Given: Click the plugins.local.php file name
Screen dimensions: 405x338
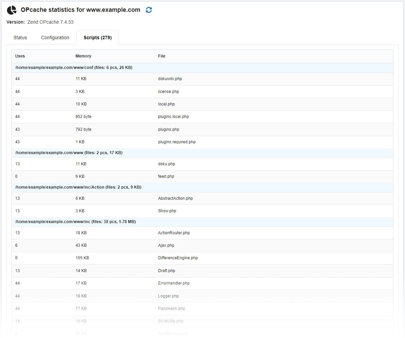Looking at the screenshot, I should (173, 117).
